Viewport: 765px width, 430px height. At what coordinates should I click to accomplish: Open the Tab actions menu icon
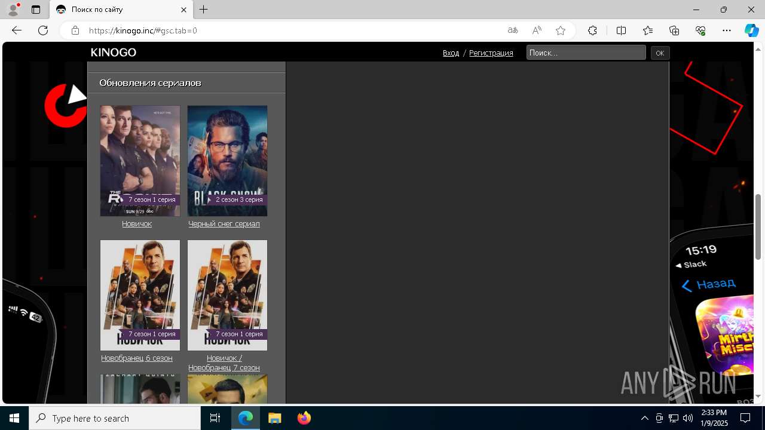(x=36, y=10)
